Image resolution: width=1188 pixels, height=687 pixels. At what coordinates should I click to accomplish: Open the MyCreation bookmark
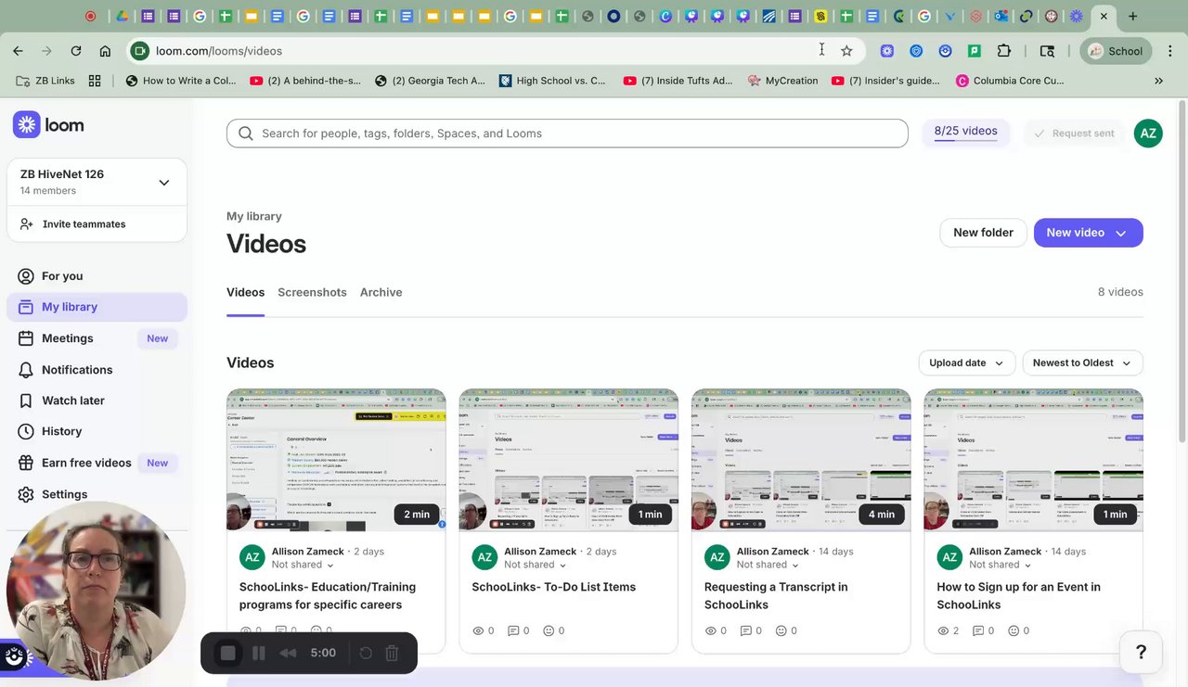click(x=782, y=81)
